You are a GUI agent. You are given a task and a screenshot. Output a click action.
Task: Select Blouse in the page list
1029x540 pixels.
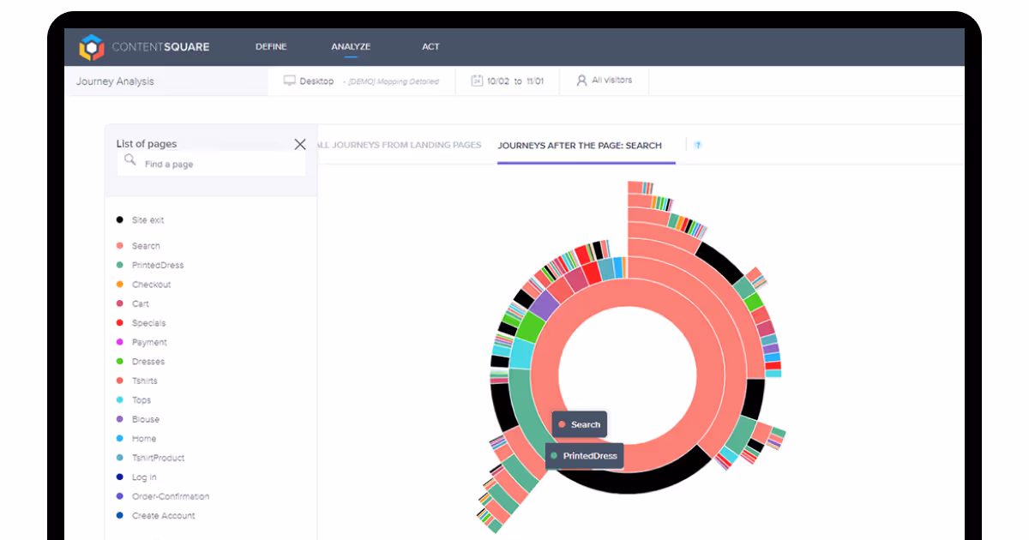146,420
